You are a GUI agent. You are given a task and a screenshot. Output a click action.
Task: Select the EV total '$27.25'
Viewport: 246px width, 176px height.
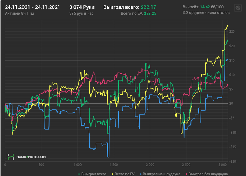pos(150,13)
